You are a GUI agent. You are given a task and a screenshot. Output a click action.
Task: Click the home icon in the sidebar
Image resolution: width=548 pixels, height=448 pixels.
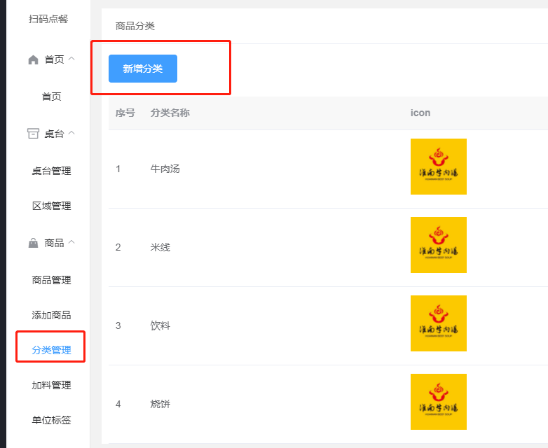coord(33,60)
